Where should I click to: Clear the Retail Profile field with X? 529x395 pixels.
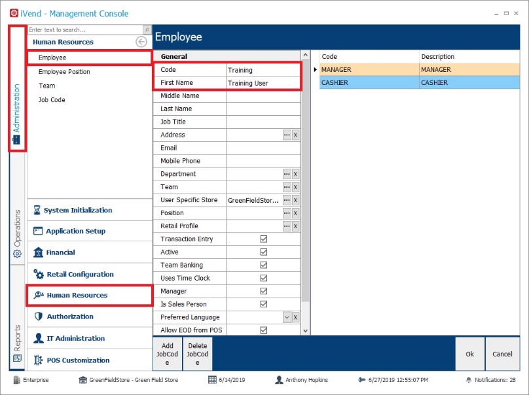pos(295,226)
